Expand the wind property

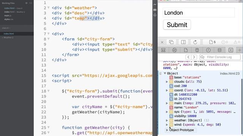[167, 125]
